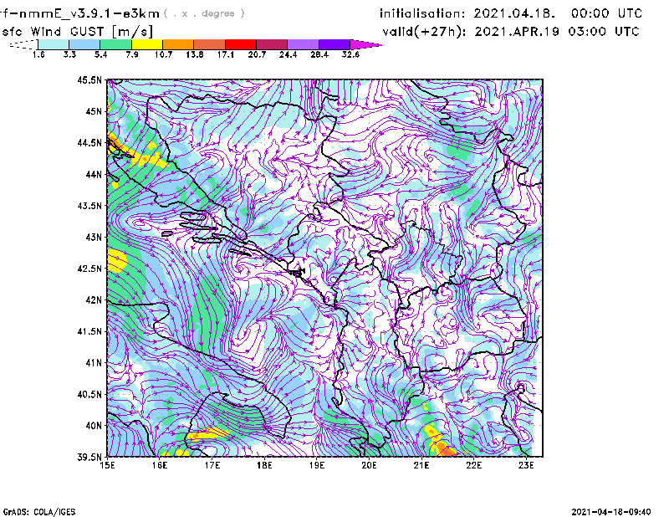Click the 22E longitude label
This screenshot has width=669, height=517.
474,465
